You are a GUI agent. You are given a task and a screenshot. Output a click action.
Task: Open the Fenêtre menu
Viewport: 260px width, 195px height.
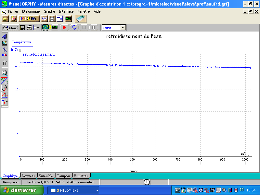(84, 11)
